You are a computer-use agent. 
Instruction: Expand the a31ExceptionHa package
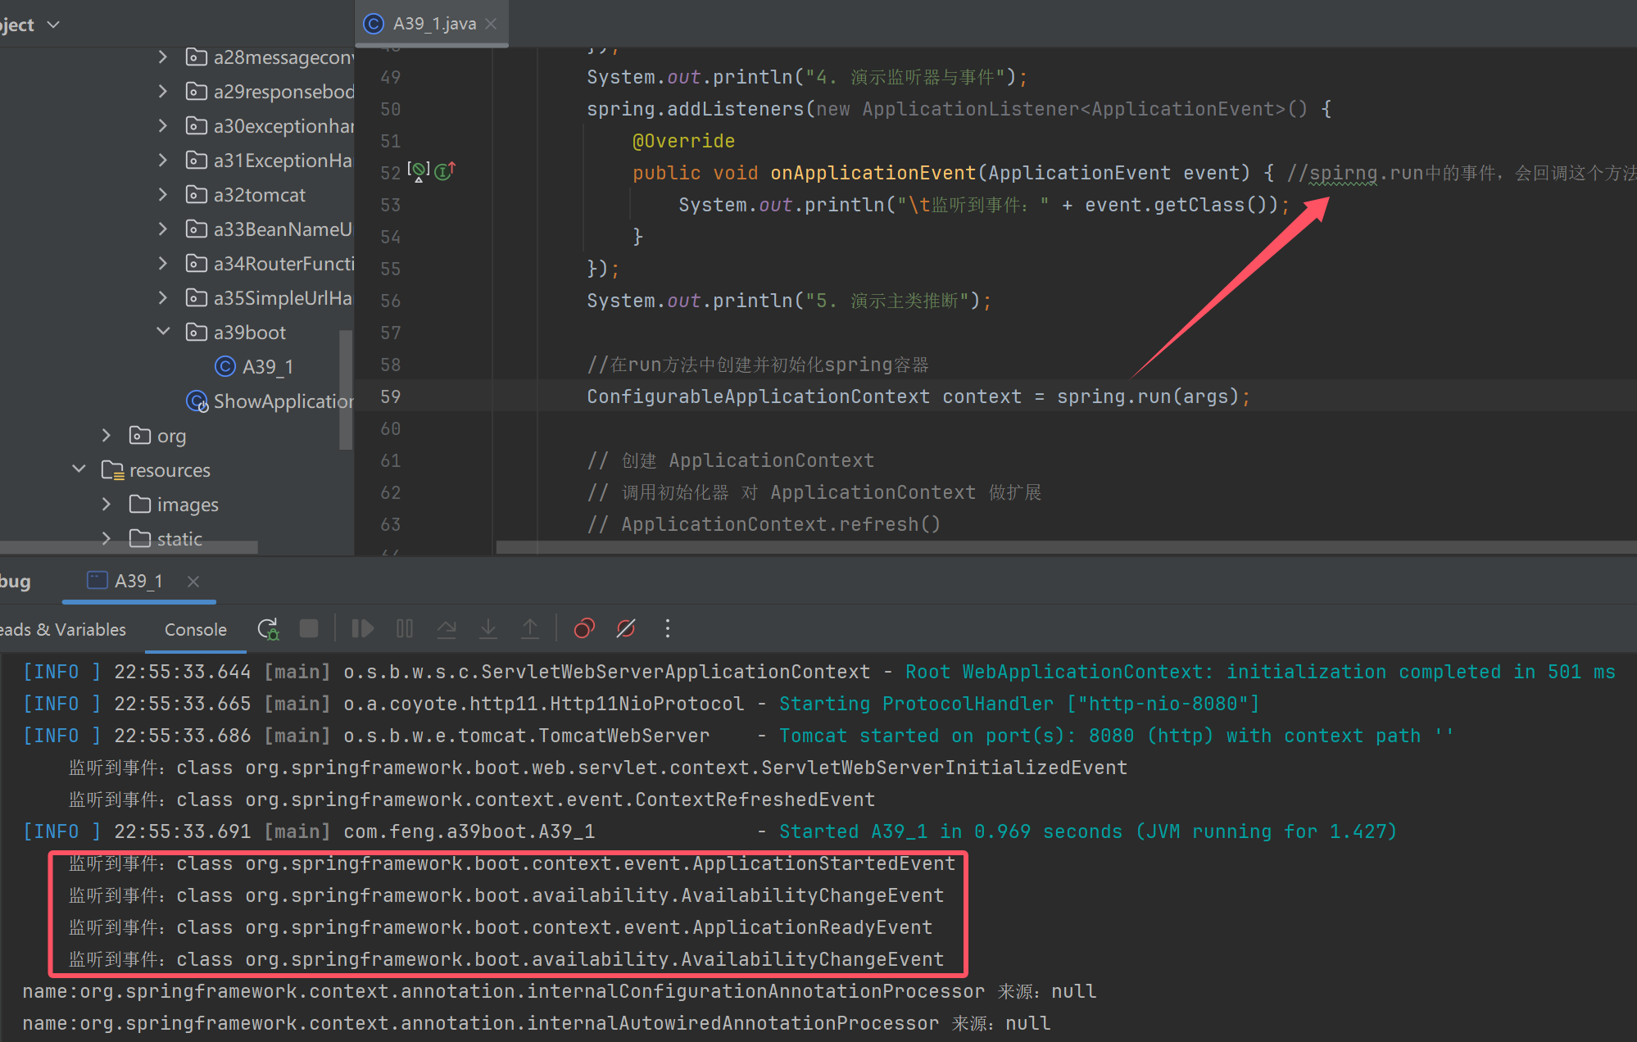(x=162, y=160)
